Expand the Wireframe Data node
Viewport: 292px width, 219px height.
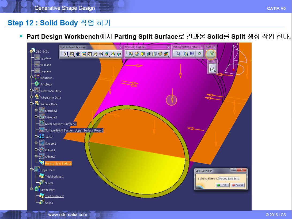32,98
